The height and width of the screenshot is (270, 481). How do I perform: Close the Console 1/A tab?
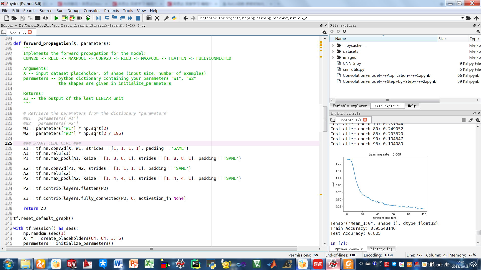click(x=365, y=120)
